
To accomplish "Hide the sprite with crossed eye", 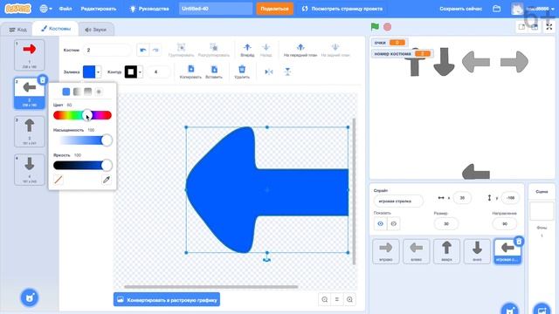I will (x=394, y=223).
